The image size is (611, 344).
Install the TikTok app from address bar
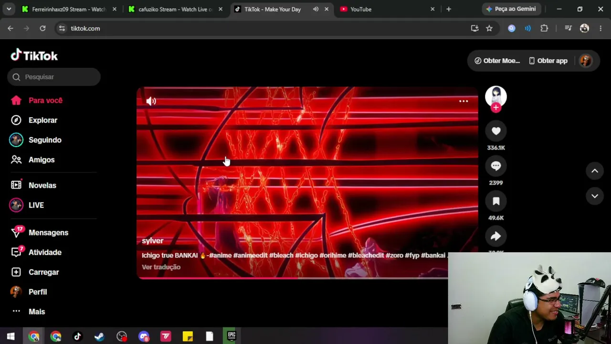point(474,29)
